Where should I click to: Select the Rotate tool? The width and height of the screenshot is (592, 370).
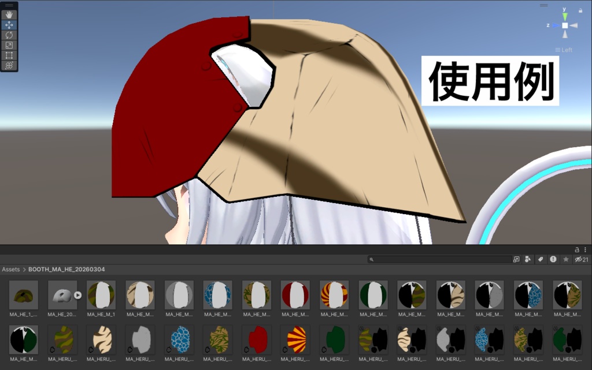(9, 35)
